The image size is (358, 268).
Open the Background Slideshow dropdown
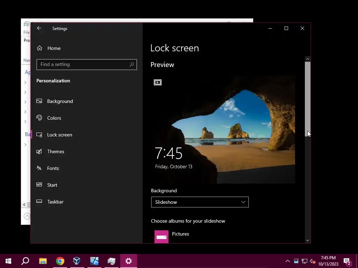tap(200, 202)
